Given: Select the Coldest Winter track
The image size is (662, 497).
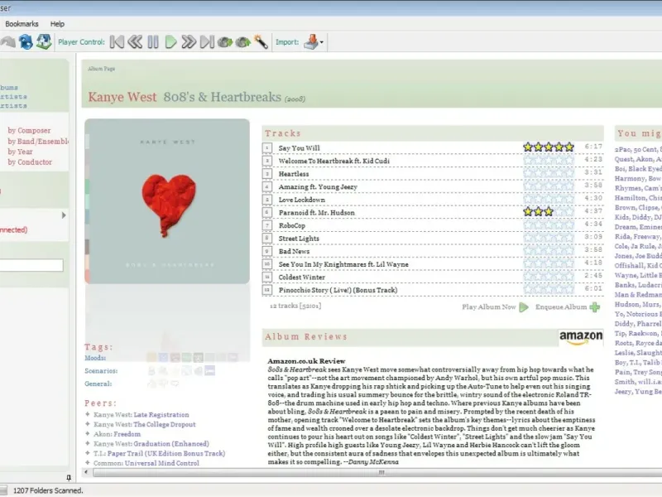Looking at the screenshot, I should tap(302, 277).
